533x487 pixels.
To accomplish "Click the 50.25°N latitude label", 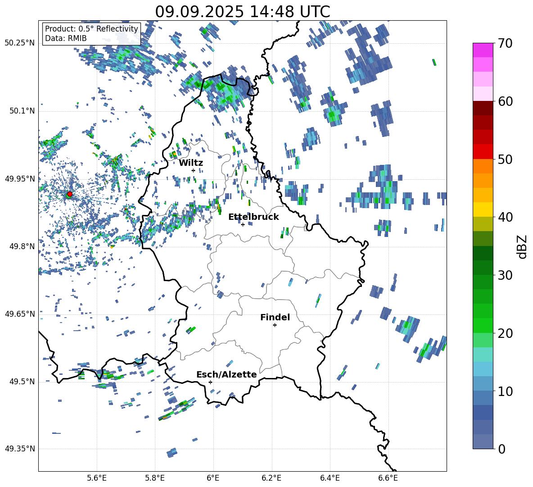I will pyautogui.click(x=20, y=43).
